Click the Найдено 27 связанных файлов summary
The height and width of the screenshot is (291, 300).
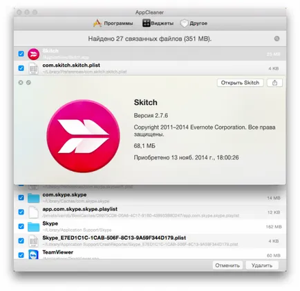coord(150,39)
